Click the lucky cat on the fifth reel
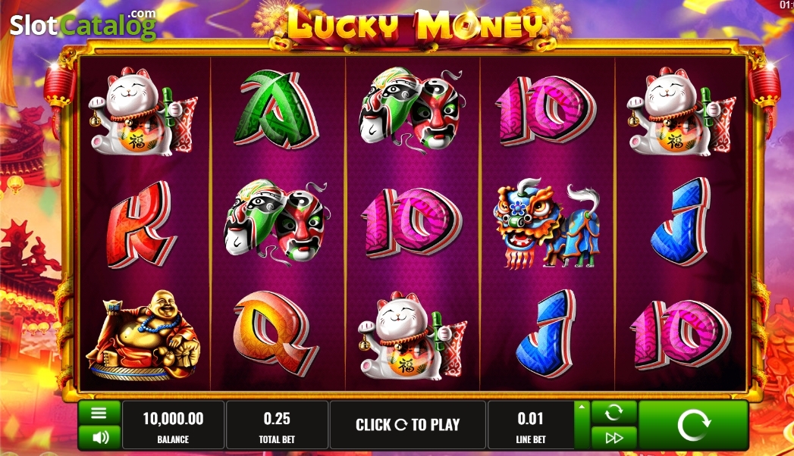This screenshot has height=456, width=794. pyautogui.click(x=682, y=111)
